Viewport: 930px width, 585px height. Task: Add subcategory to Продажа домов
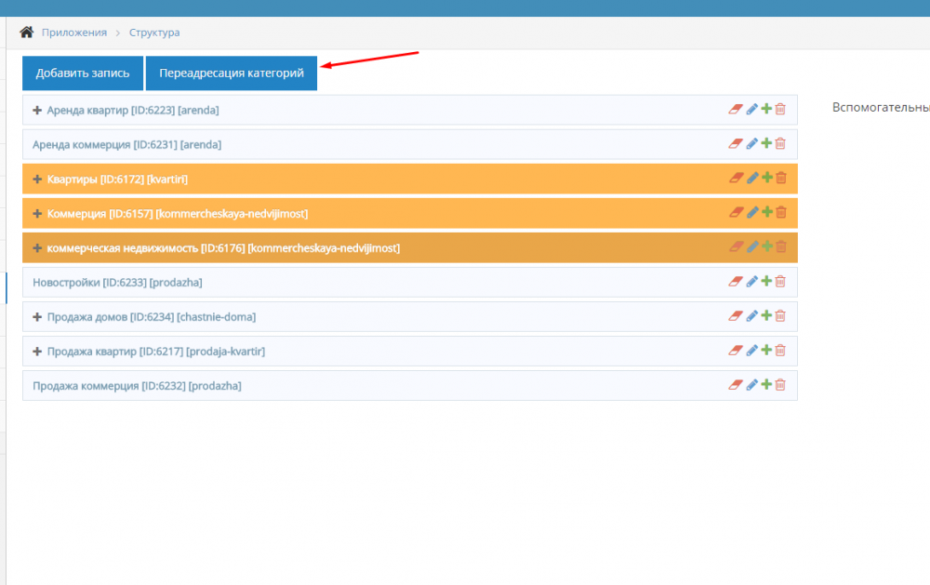(x=766, y=315)
